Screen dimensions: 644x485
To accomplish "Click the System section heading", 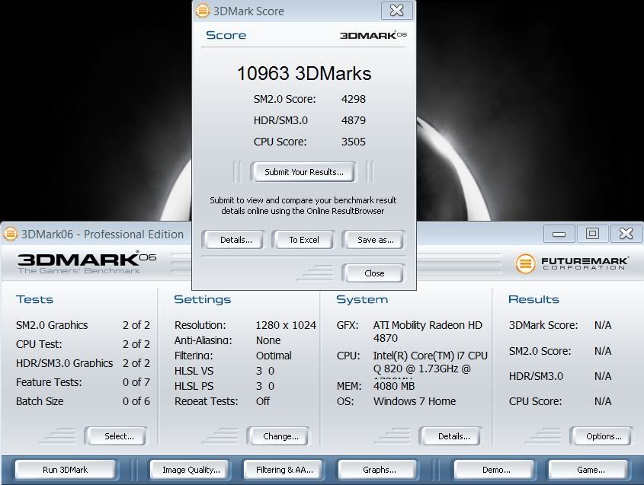I will (362, 299).
